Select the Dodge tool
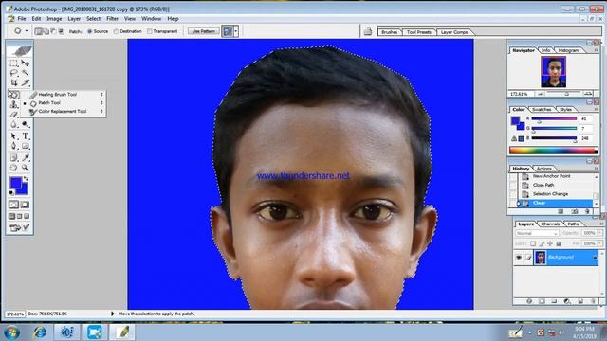607x341 pixels. [x=26, y=124]
